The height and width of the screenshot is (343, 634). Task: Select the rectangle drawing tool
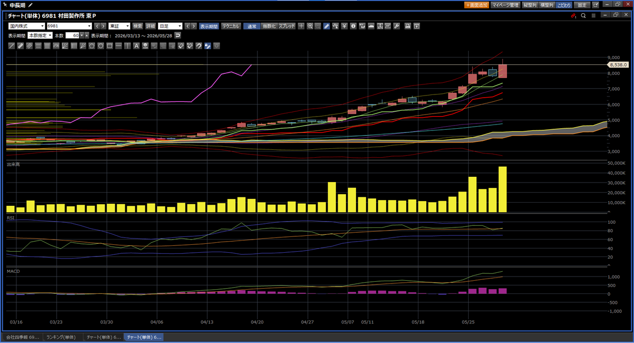[110, 46]
